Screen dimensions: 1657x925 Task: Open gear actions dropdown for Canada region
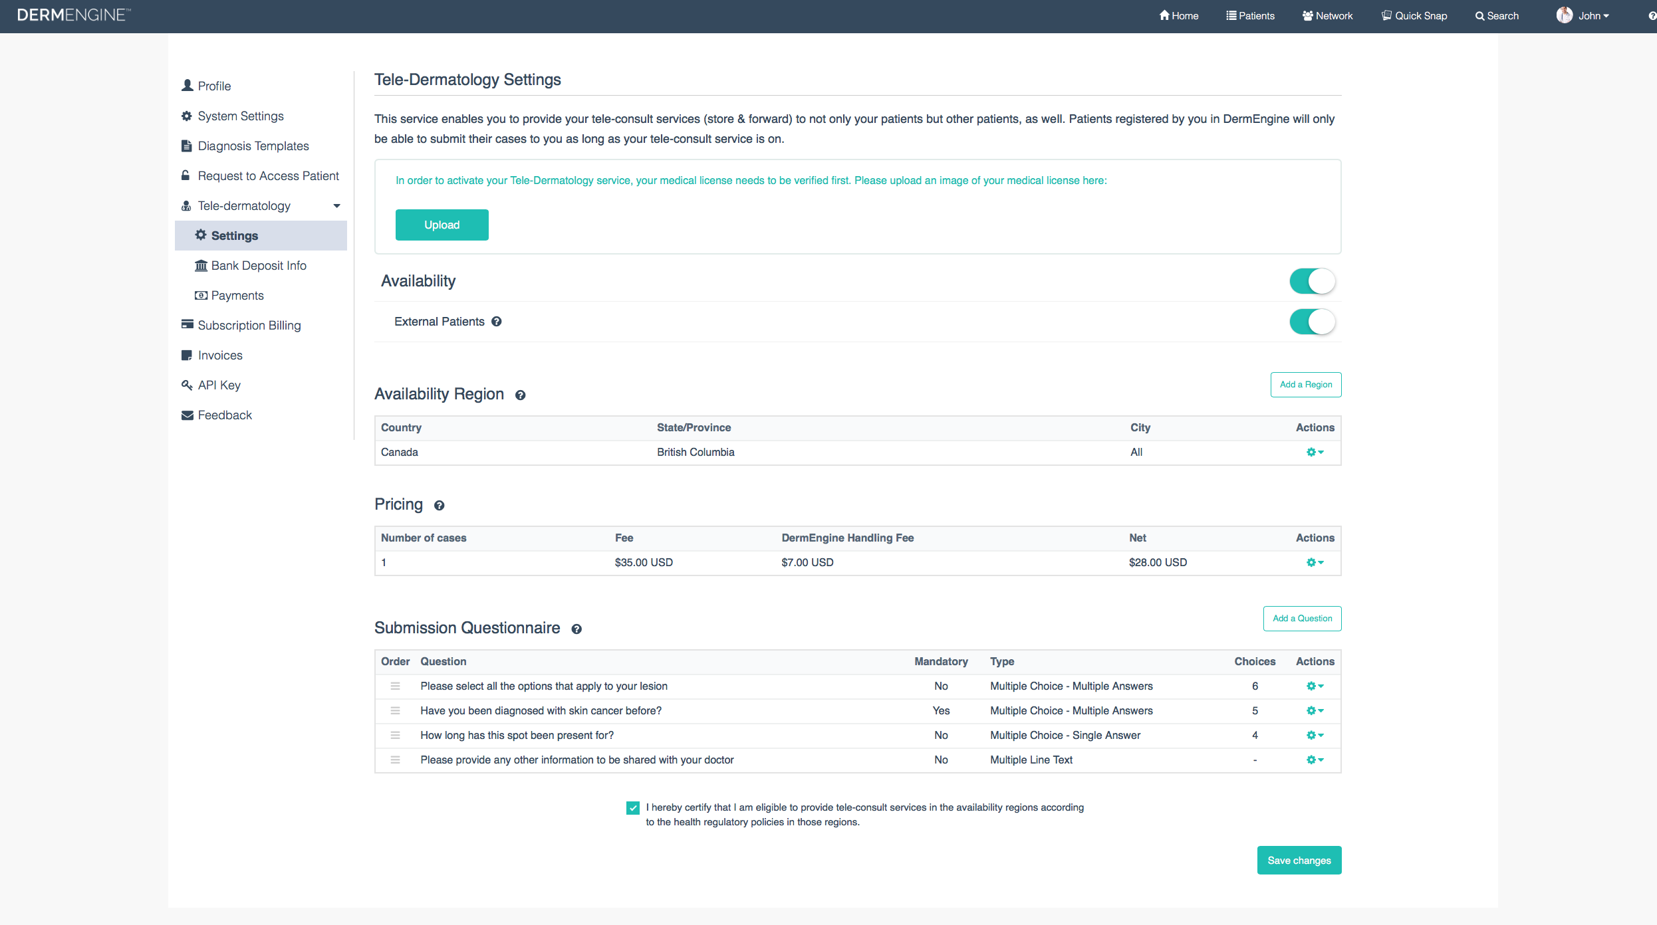click(x=1315, y=453)
